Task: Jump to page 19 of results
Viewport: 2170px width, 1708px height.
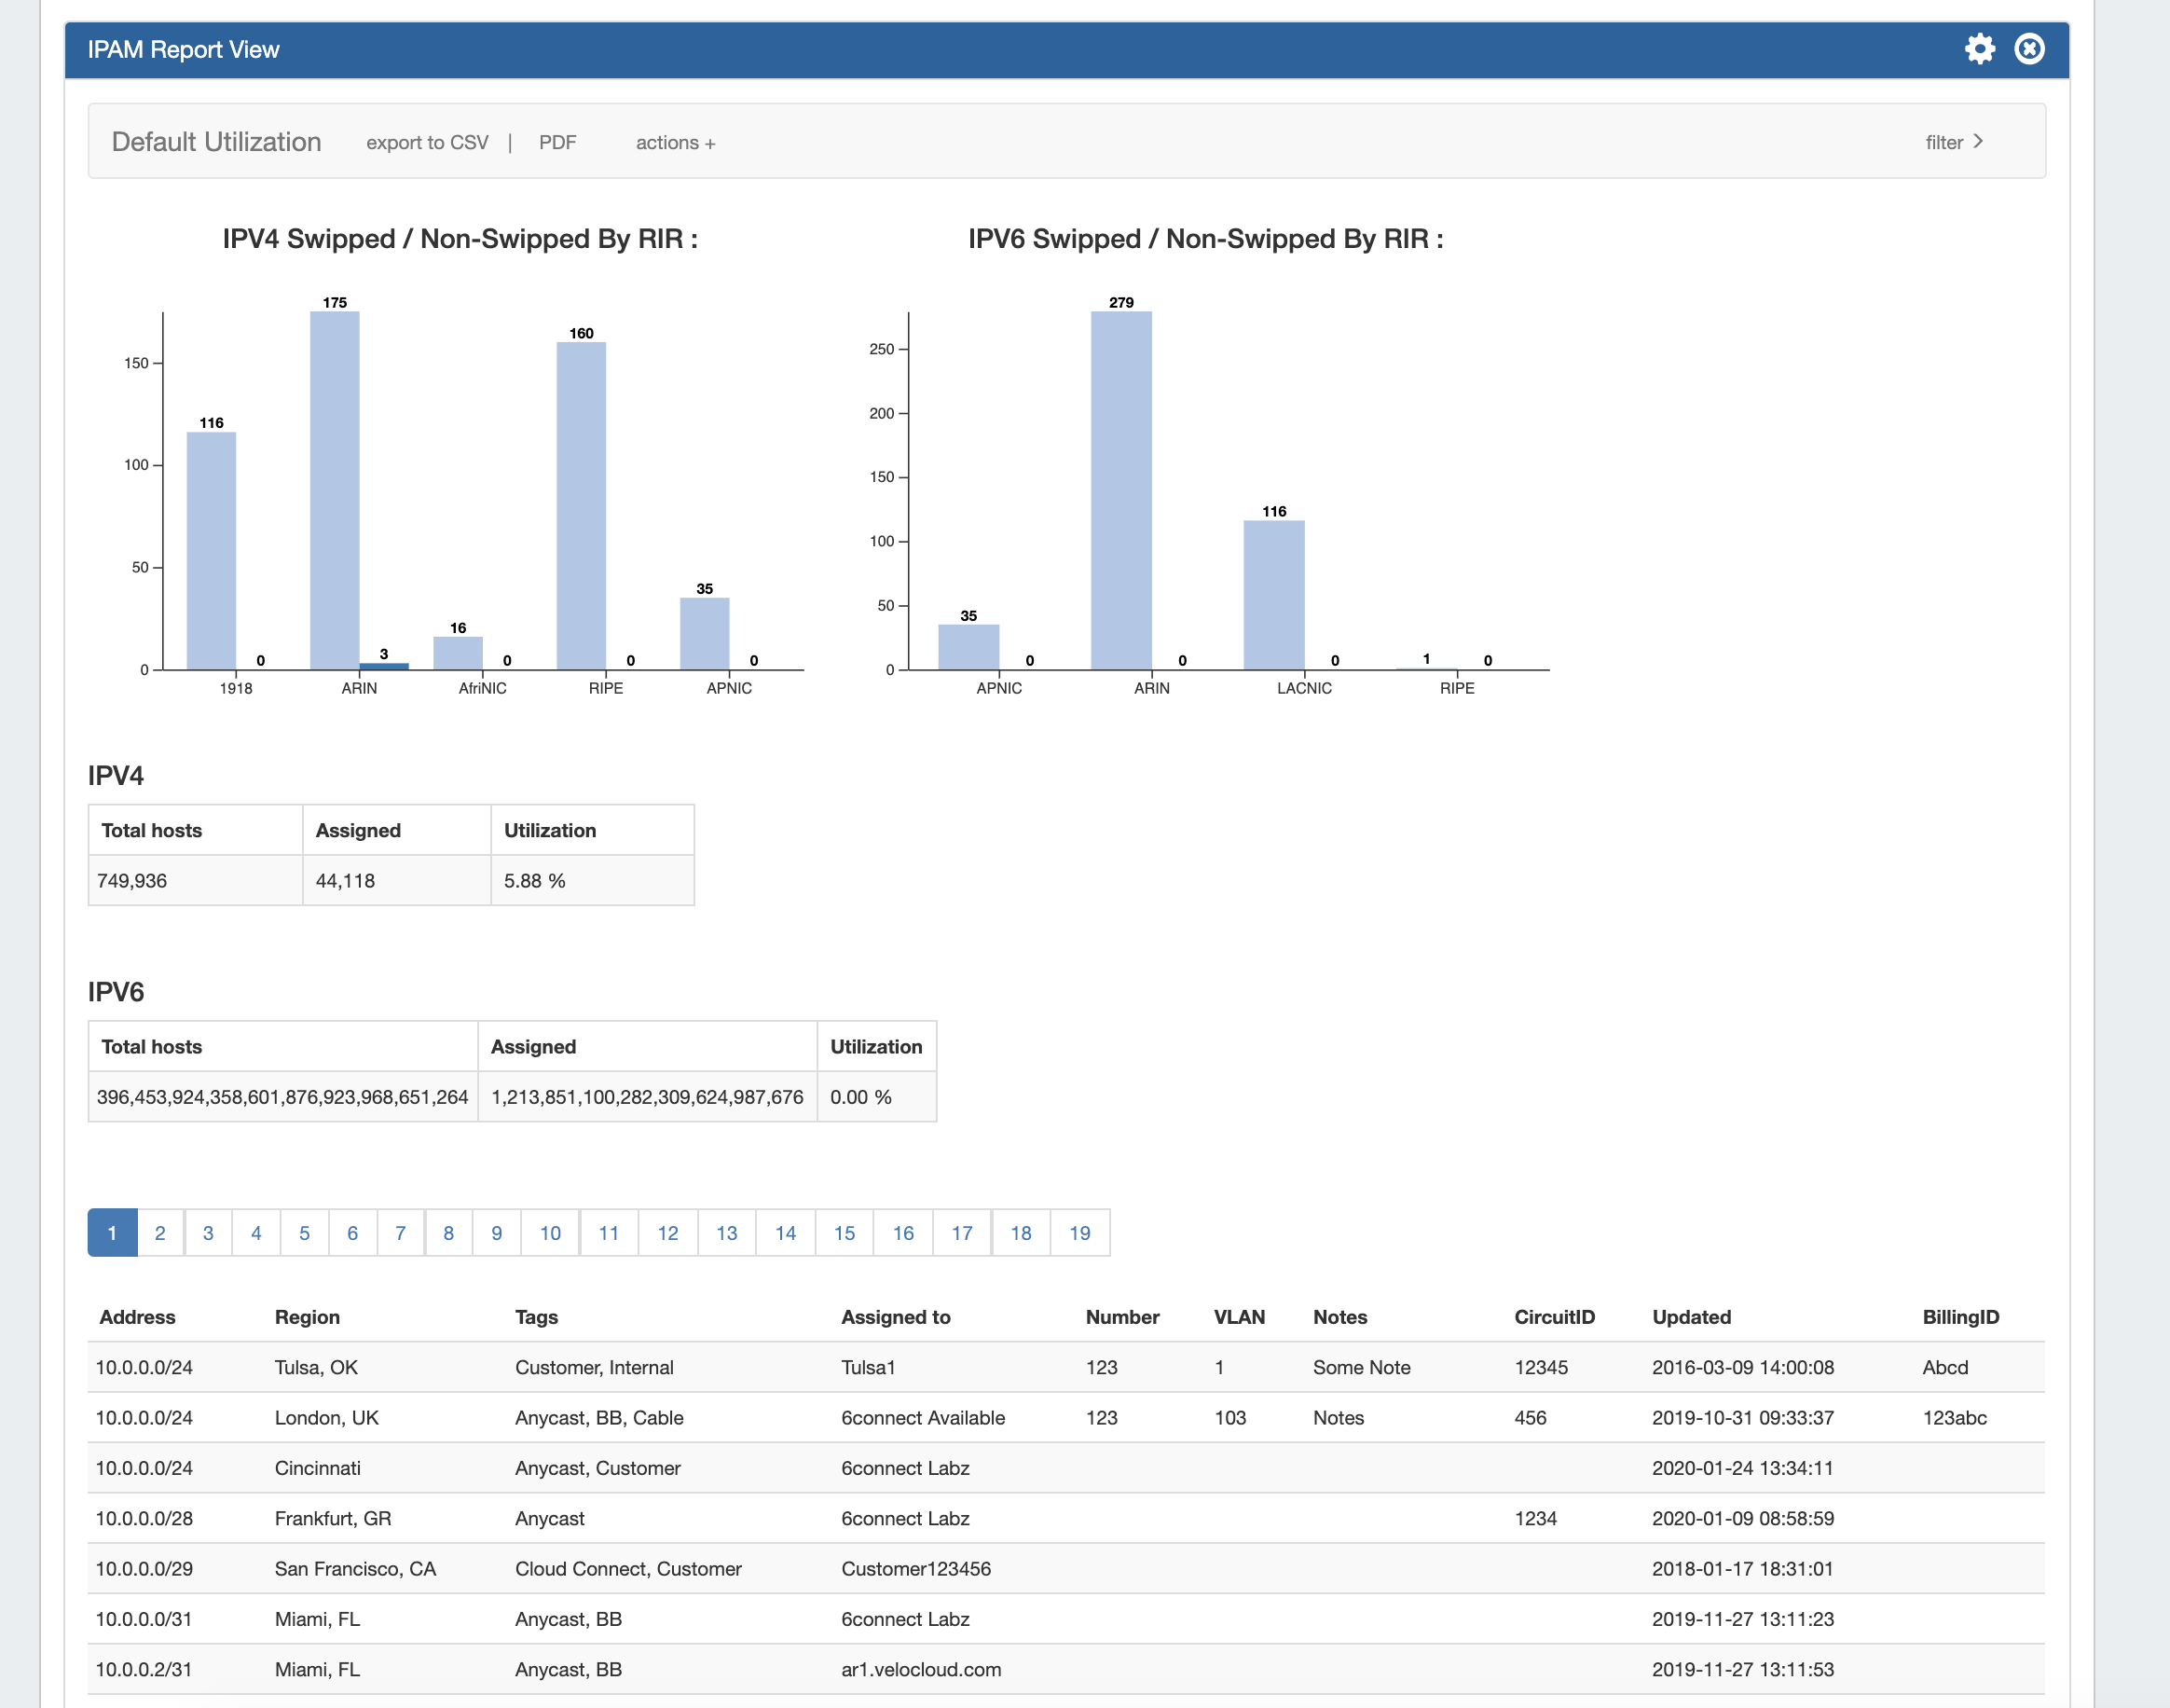Action: (x=1079, y=1232)
